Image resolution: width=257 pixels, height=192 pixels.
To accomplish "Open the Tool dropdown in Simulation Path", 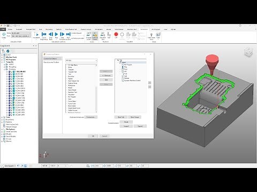I will point(21,36).
